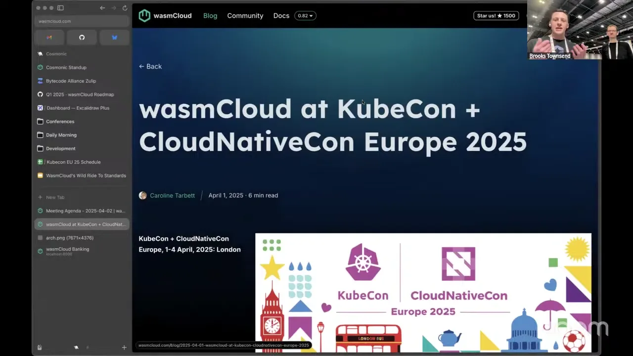This screenshot has height=356, width=633.
Task: Click the GitHub favicon beside Q1 2025 Roadmap
Action: [40, 94]
